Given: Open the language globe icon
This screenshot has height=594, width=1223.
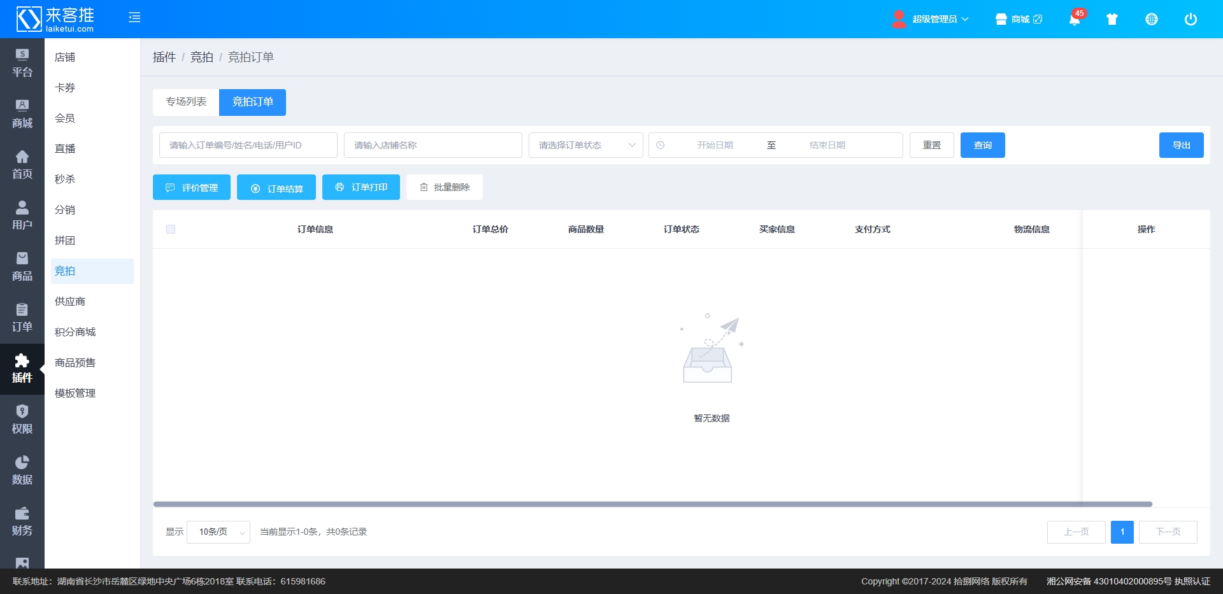Looking at the screenshot, I should pos(1152,19).
